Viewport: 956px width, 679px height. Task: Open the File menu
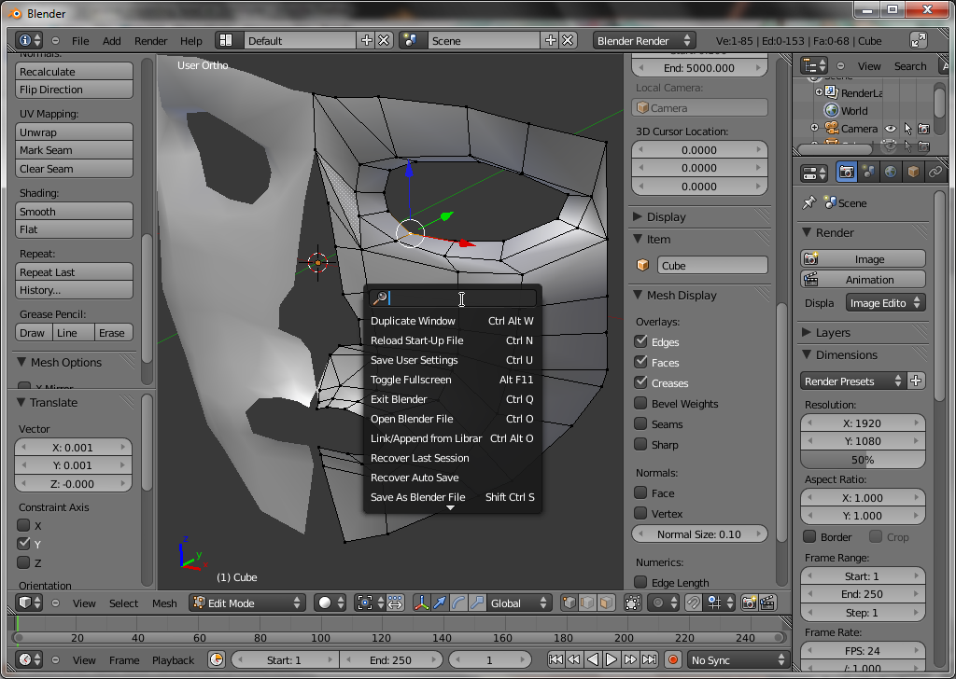(80, 40)
